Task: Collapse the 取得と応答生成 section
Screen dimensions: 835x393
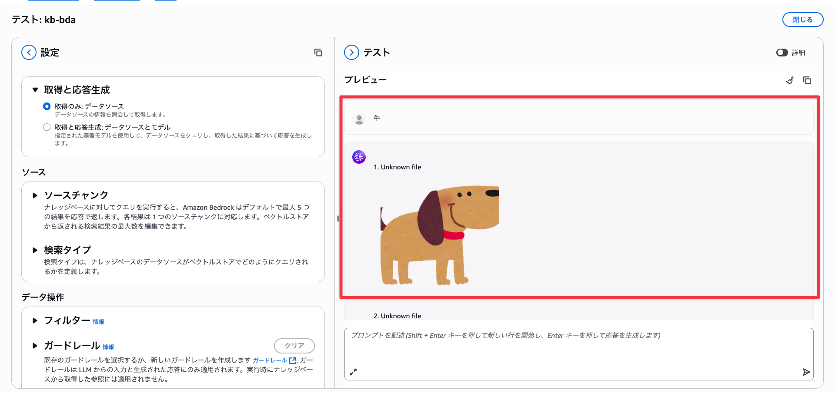Action: coord(35,90)
